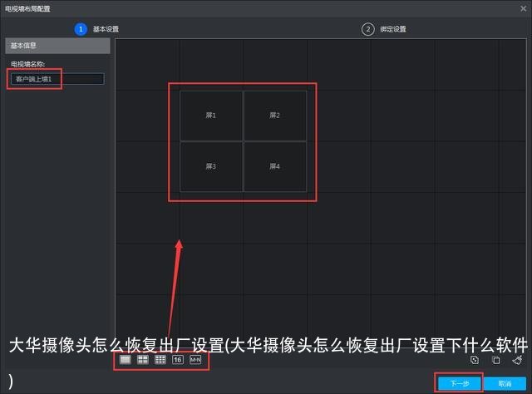The height and width of the screenshot is (394, 532).
Task: Click the 下一步 (Next) button
Action: coord(460,383)
